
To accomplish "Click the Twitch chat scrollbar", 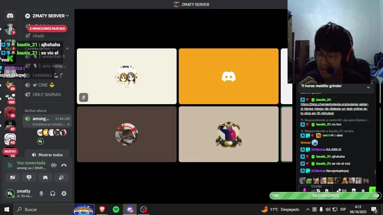I will tap(375, 172).
